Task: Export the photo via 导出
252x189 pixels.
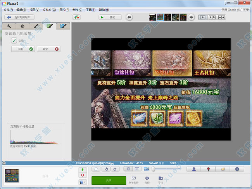Action: coord(161,180)
